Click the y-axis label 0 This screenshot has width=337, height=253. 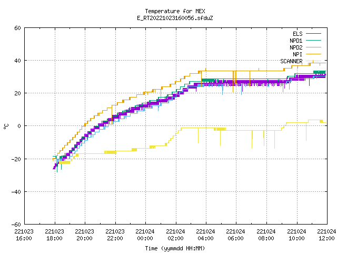[x=19, y=126]
